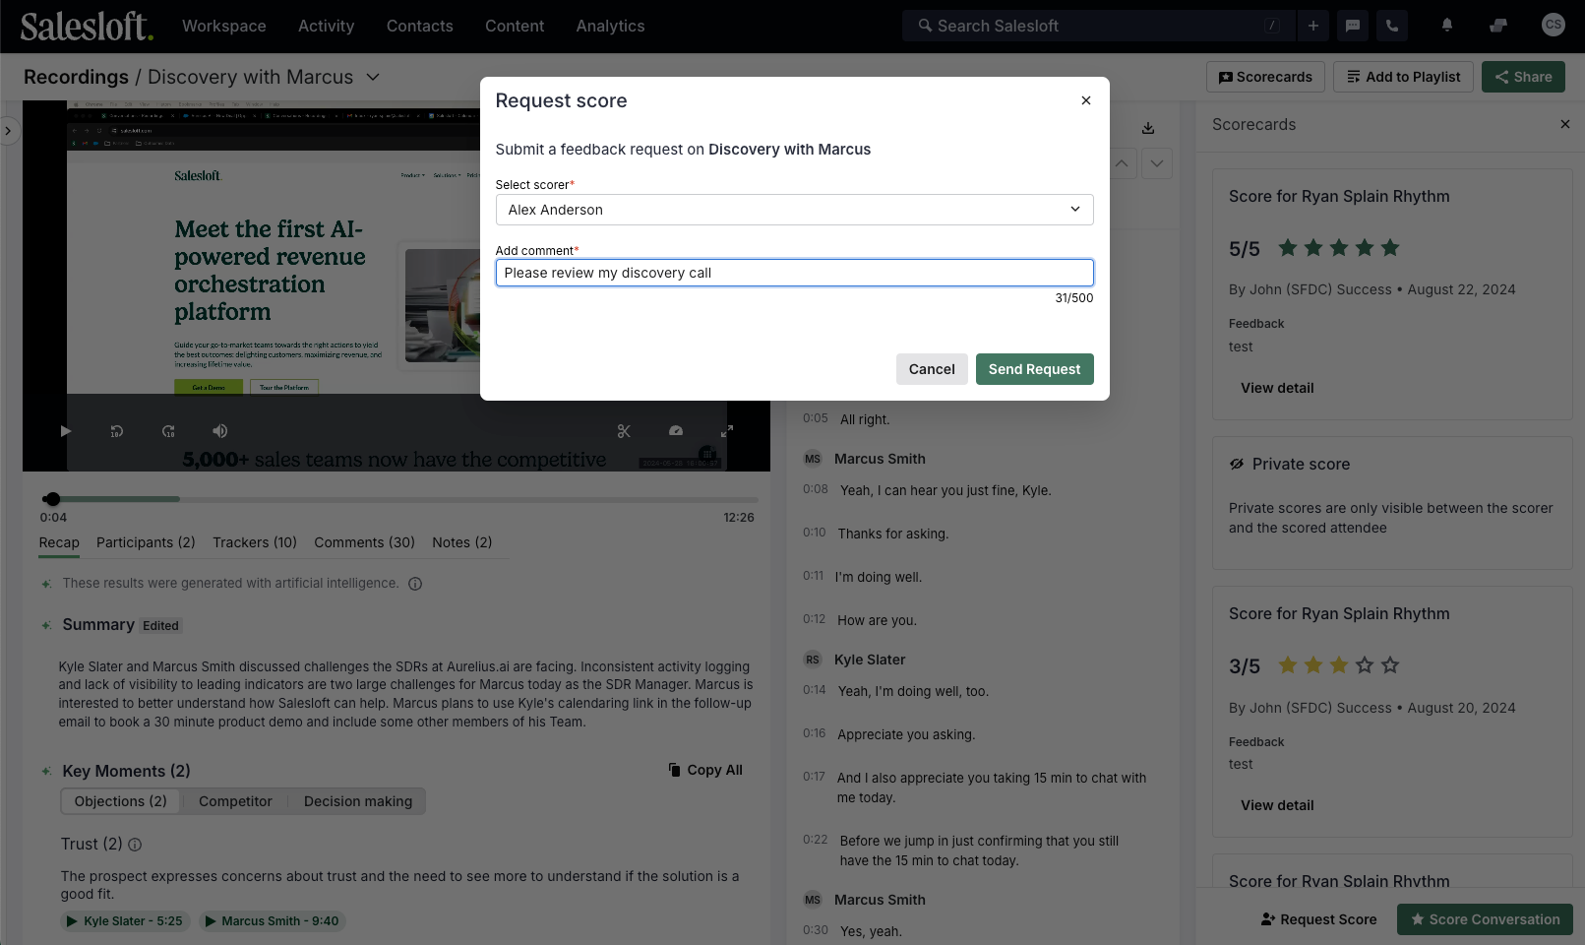Image resolution: width=1585 pixels, height=945 pixels.
Task: Select the Competitor filter
Action: 235,801
